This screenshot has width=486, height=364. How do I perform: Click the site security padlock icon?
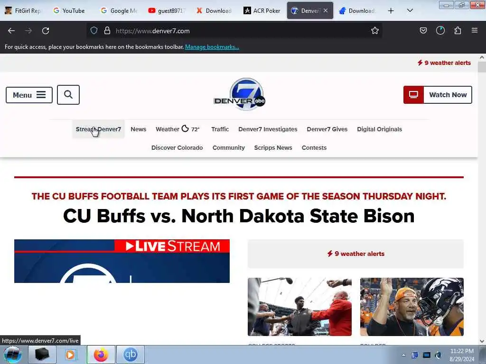click(x=107, y=31)
